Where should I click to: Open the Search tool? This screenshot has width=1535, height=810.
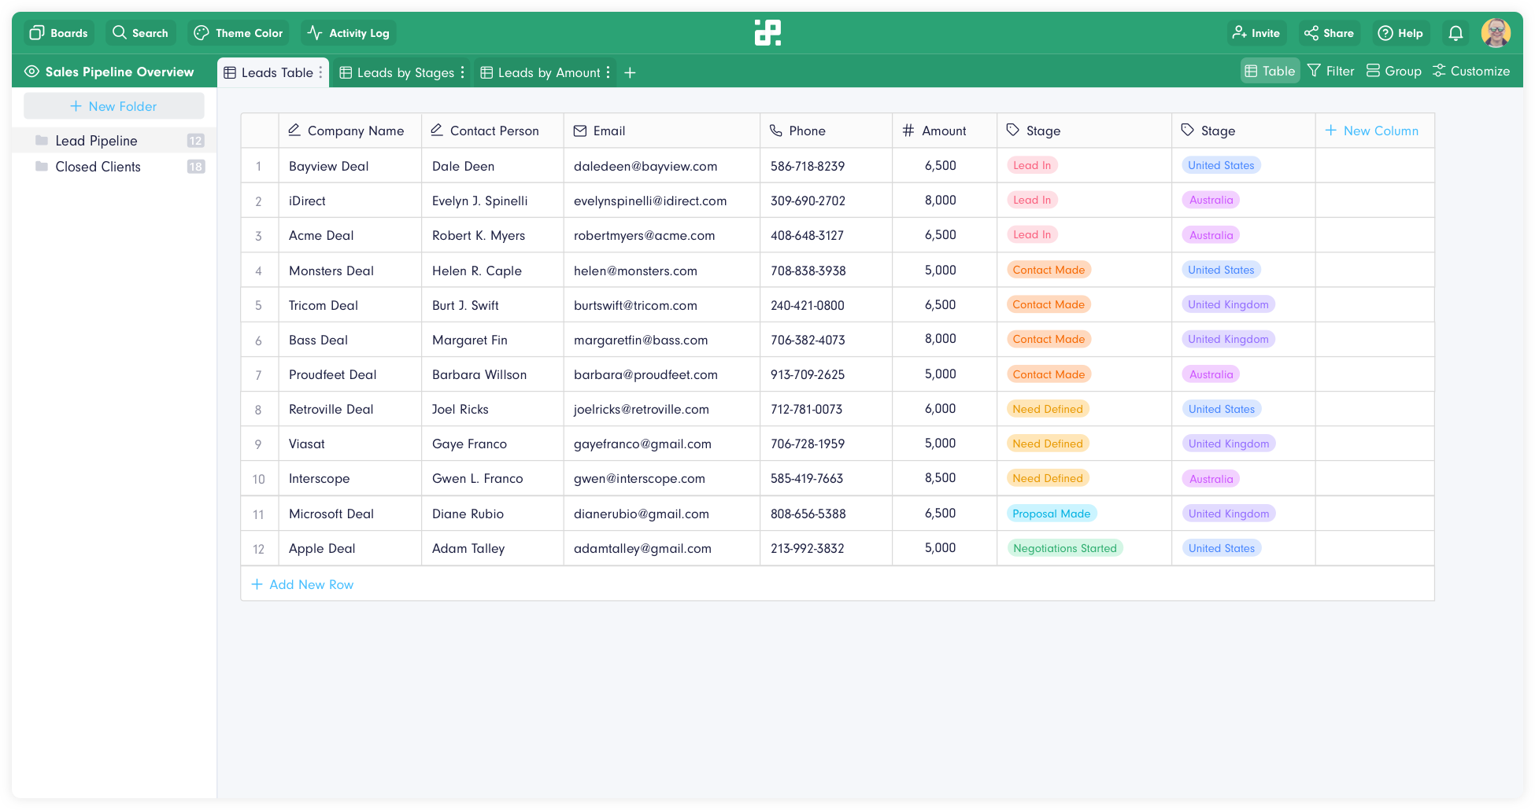(140, 32)
